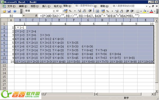Open the 帮助(H) menu beside 格式

[67, 6]
